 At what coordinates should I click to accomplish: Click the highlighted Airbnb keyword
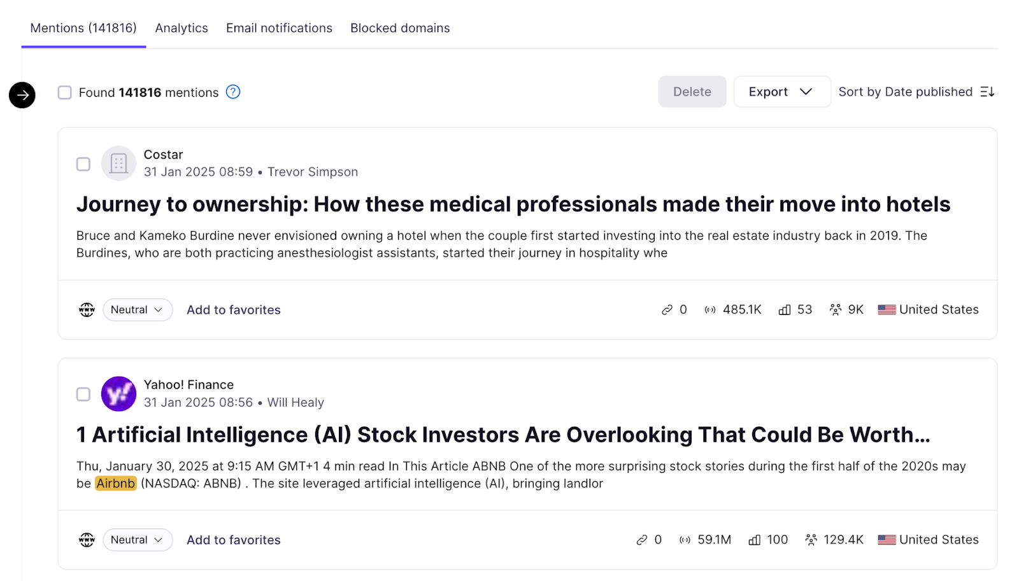115,483
